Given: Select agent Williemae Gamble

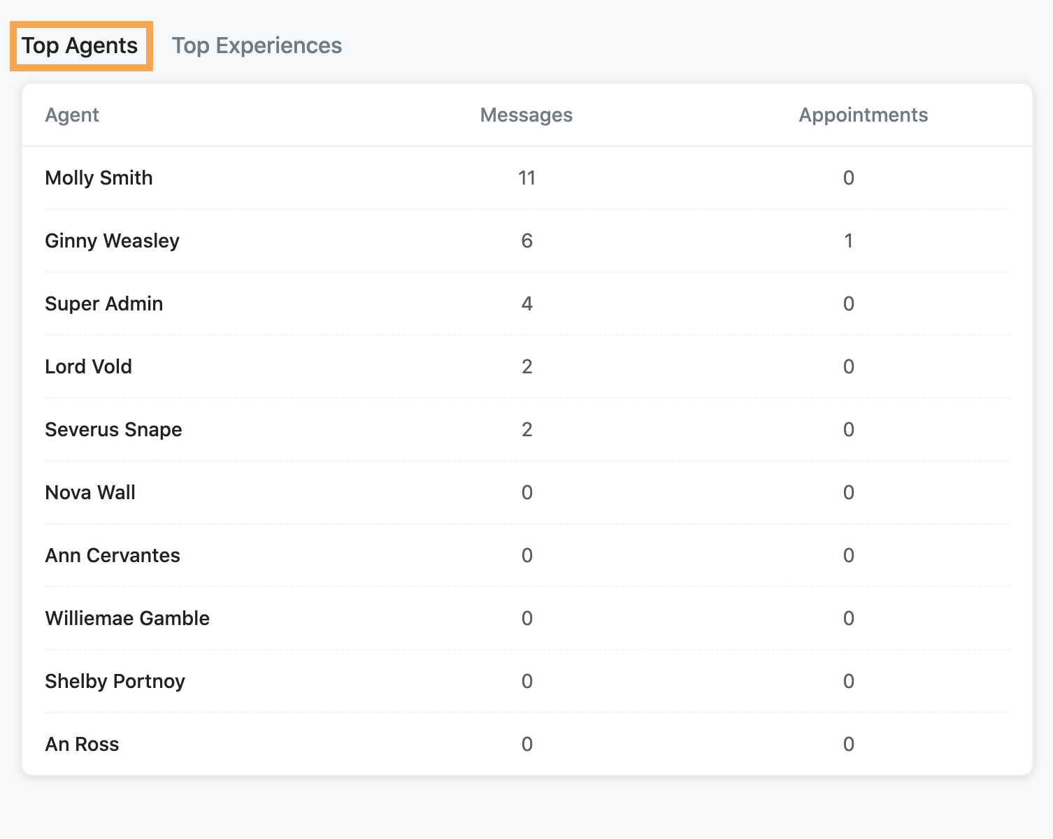Looking at the screenshot, I should (127, 618).
